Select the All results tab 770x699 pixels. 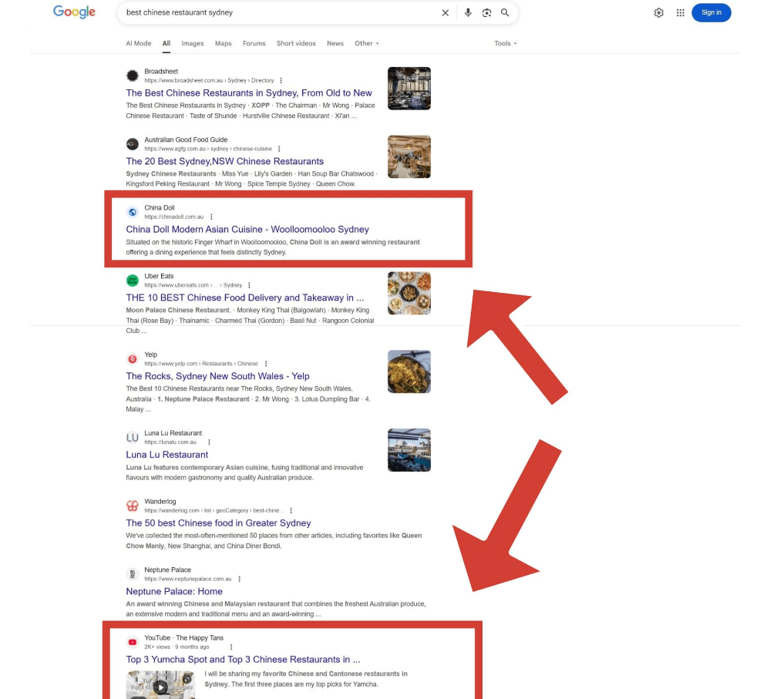(166, 43)
